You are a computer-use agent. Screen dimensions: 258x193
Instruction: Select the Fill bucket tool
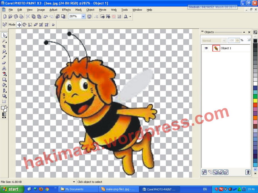(4, 85)
